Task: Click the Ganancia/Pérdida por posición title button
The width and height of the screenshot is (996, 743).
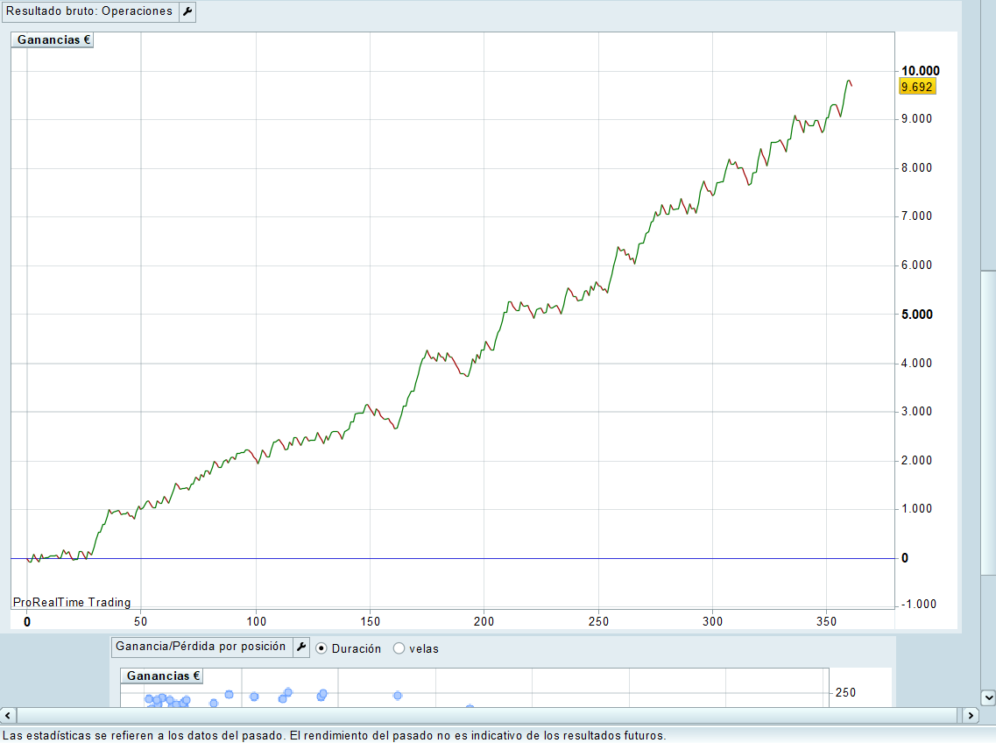Action: click(x=201, y=647)
